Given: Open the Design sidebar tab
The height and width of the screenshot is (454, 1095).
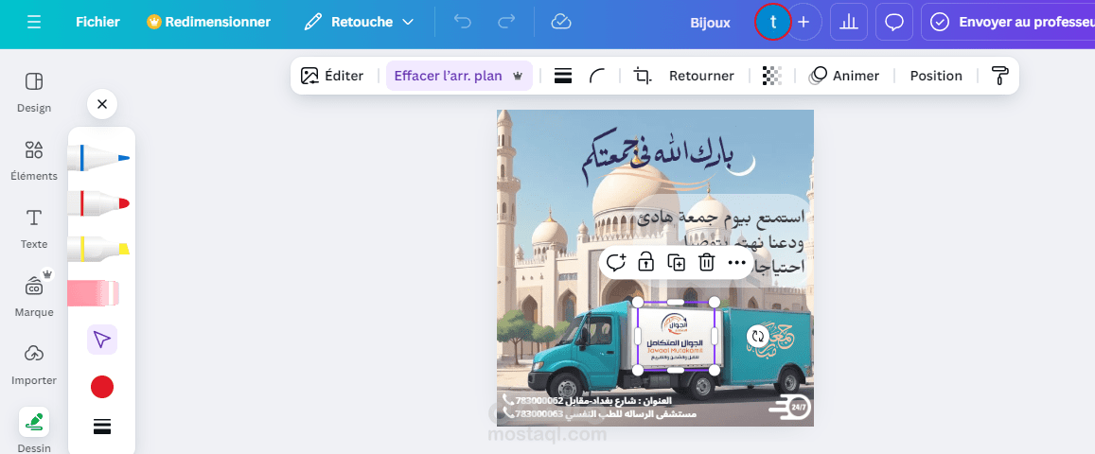Looking at the screenshot, I should click(x=33, y=92).
